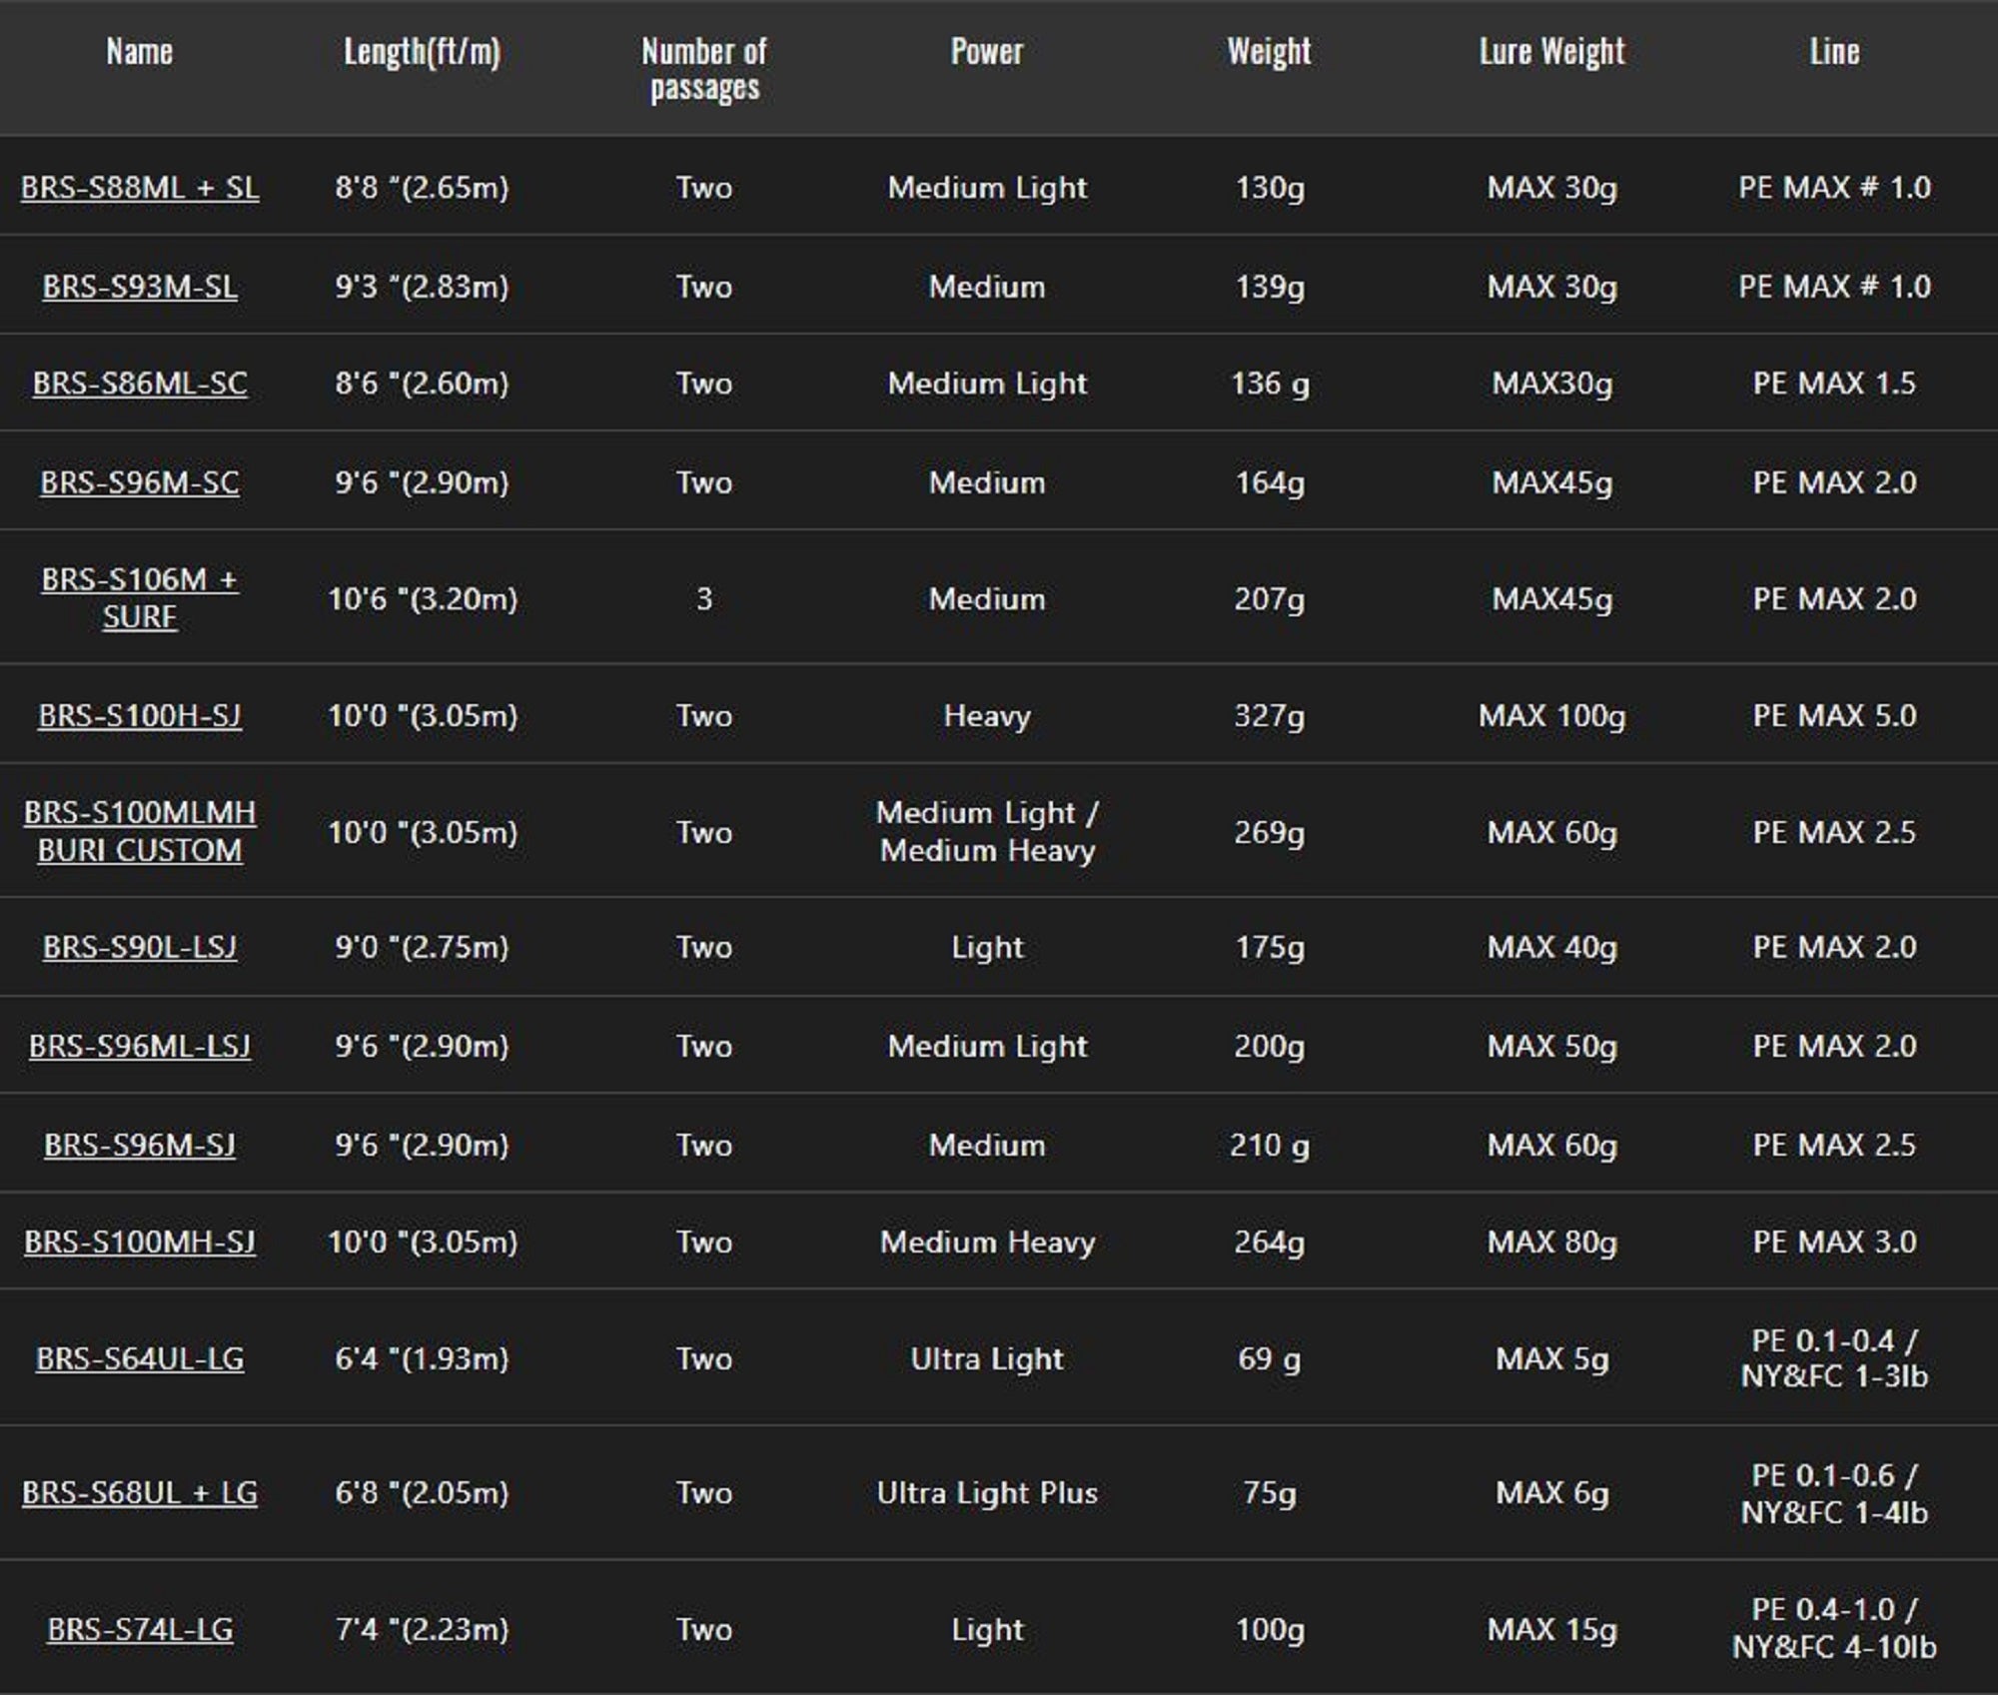This screenshot has height=1695, width=1998.
Task: Open the BRS-S106M + SURF link
Action: [140, 598]
